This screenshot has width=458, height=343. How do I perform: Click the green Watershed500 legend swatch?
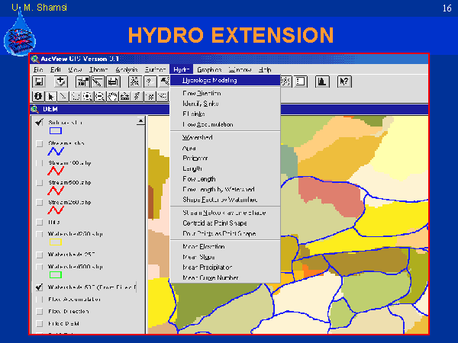coord(55,274)
